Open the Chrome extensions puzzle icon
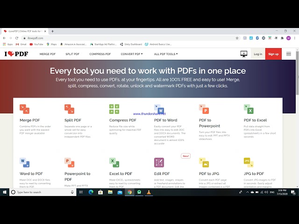299x224 pixels. tap(282, 38)
